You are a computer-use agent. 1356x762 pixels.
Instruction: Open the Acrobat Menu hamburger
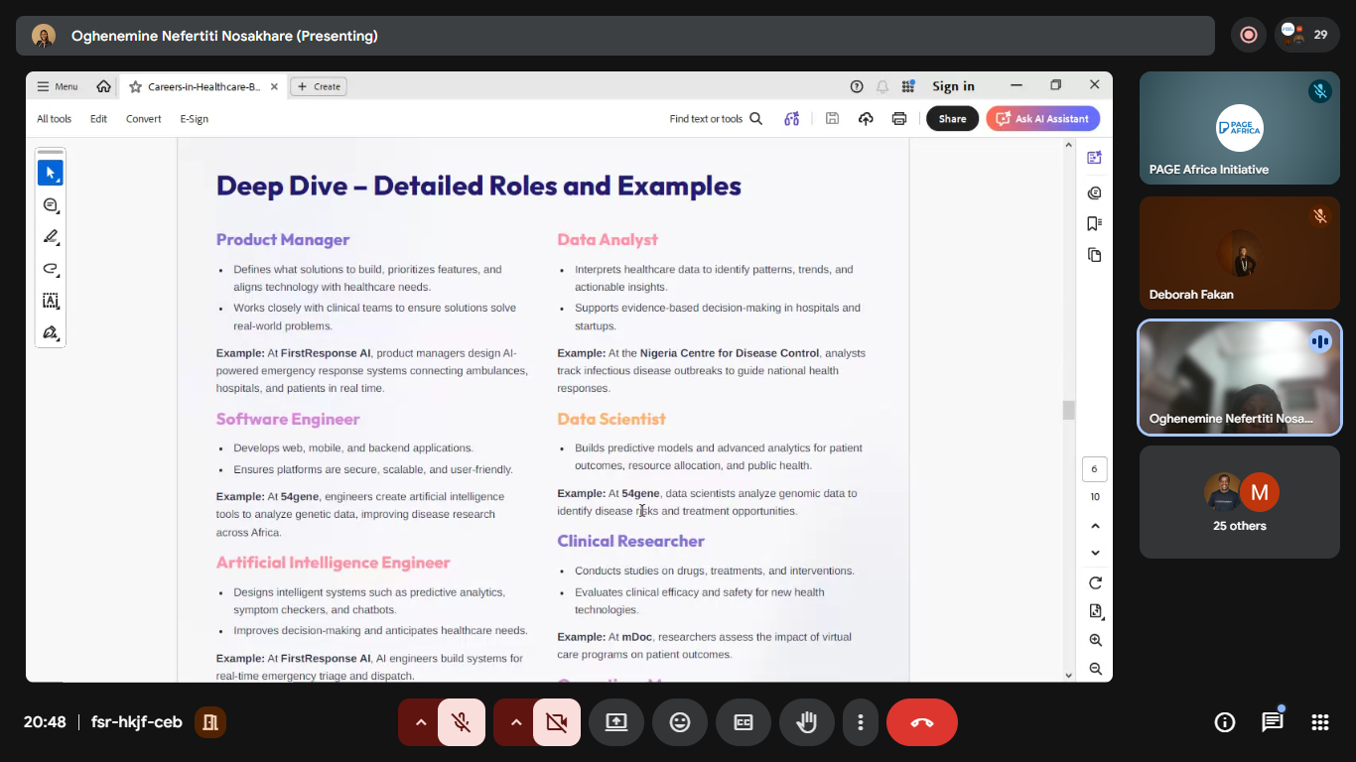[x=57, y=86]
